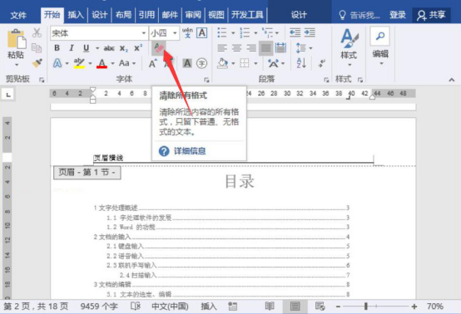Screen dimensions: 461x314
Task: Switch to the Review tab (审阅)
Action: (193, 15)
